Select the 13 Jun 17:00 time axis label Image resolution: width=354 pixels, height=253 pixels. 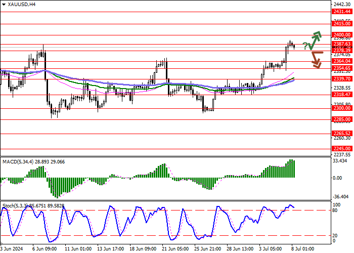coord(111,249)
